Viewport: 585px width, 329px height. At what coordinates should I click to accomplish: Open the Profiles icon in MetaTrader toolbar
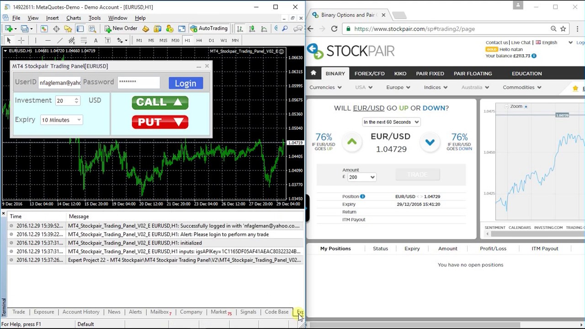(x=25, y=28)
